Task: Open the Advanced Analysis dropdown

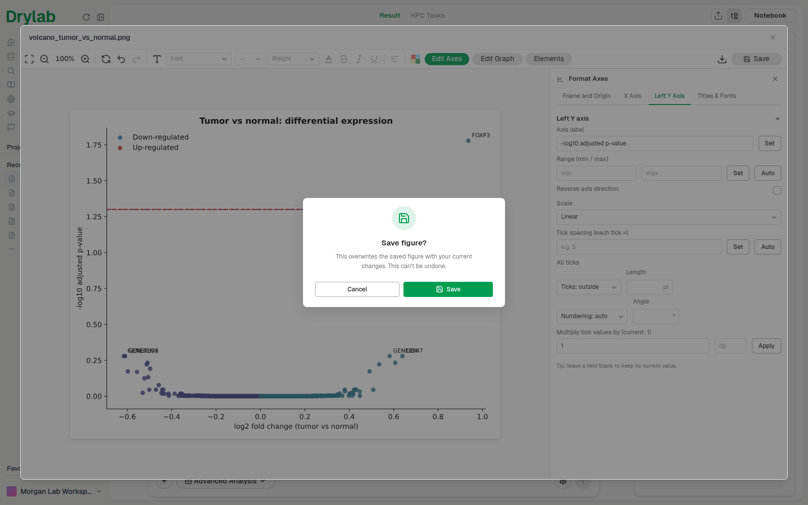Action: [x=225, y=481]
